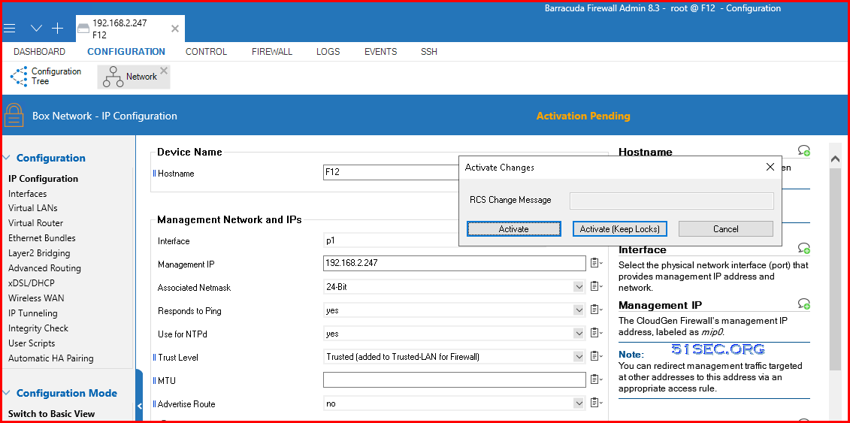Screen dimensions: 850x423
Task: Click the Management IP input field
Action: 454,263
